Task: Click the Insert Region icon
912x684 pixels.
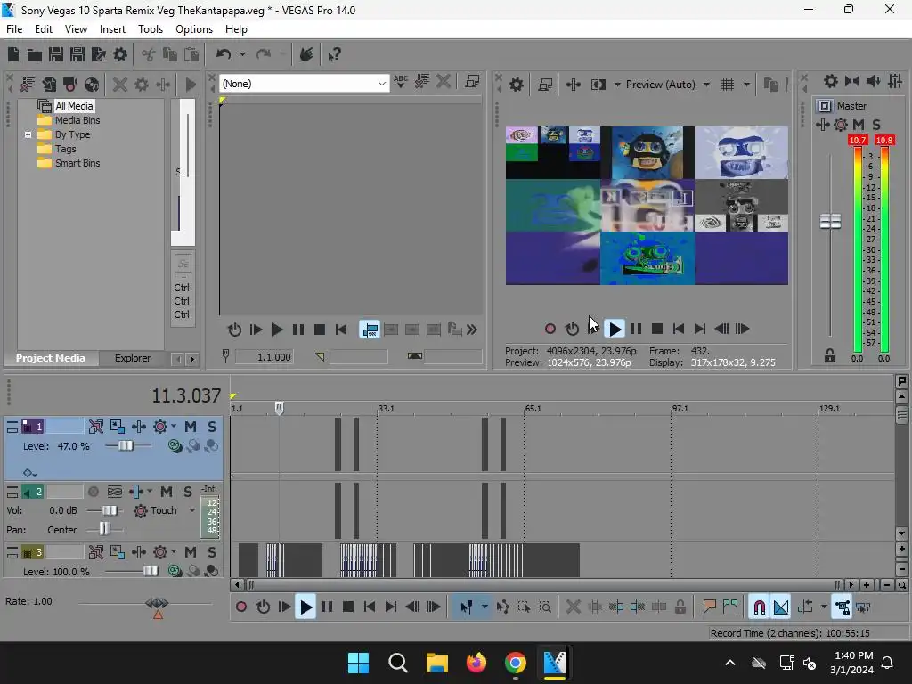Action: point(730,607)
